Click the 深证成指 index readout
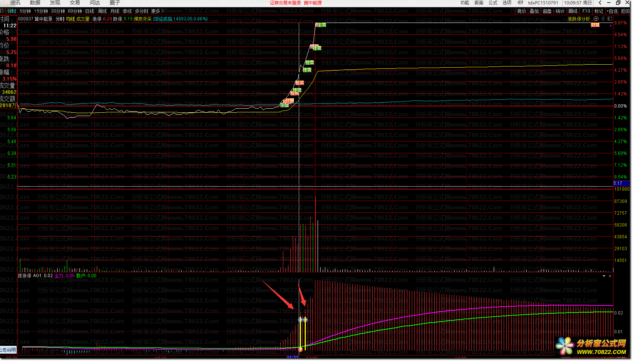This screenshot has width=633, height=361. [x=181, y=19]
